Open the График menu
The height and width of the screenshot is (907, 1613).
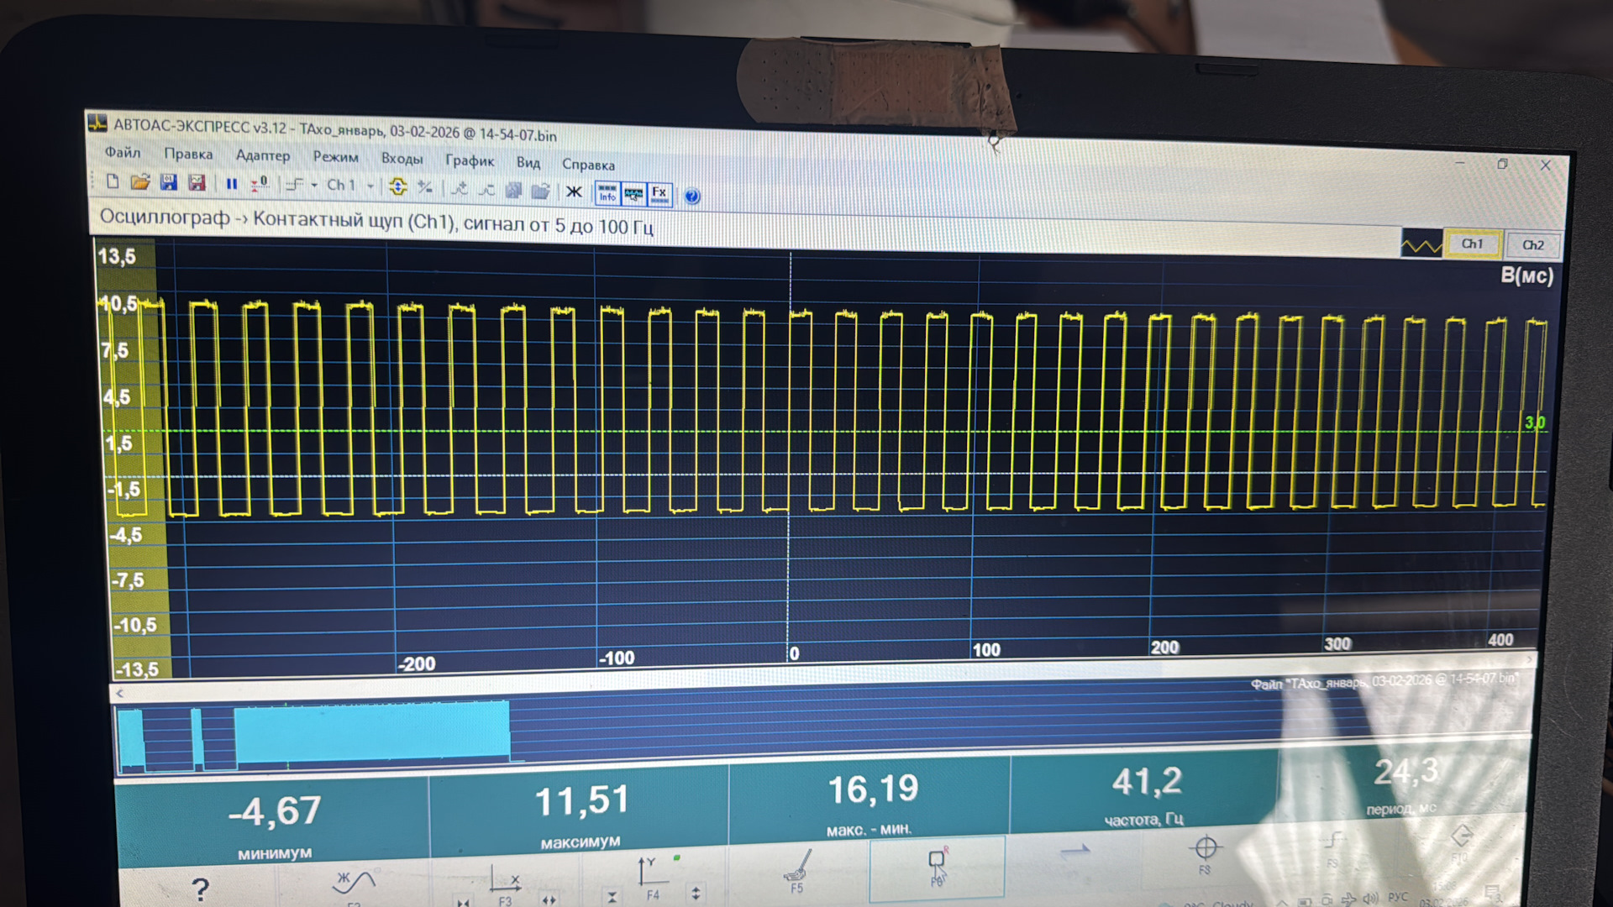pos(470,160)
